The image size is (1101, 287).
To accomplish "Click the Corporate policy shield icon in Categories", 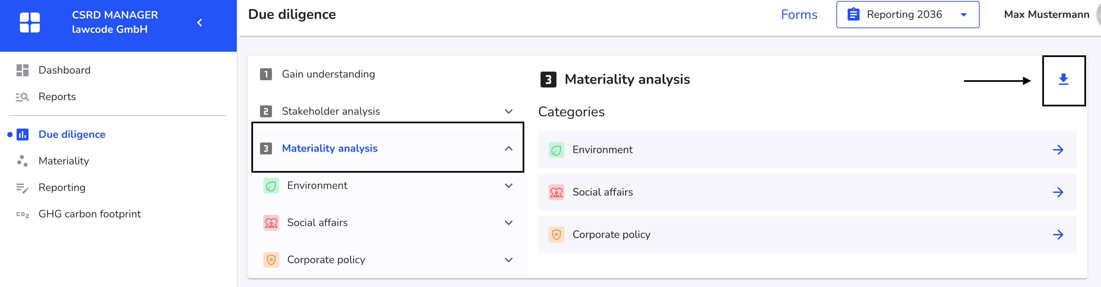I will (556, 234).
